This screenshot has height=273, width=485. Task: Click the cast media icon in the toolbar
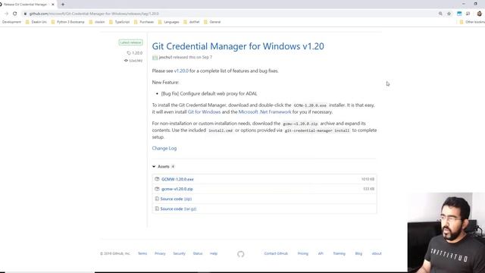pyautogui.click(x=468, y=14)
